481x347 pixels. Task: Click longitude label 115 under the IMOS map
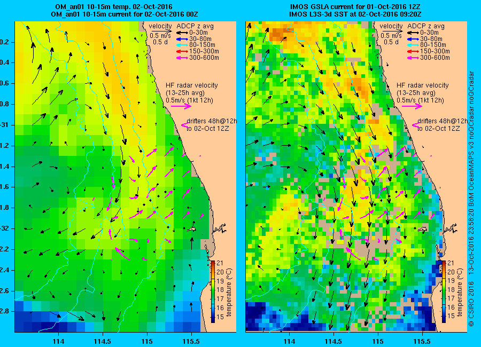point(378,342)
